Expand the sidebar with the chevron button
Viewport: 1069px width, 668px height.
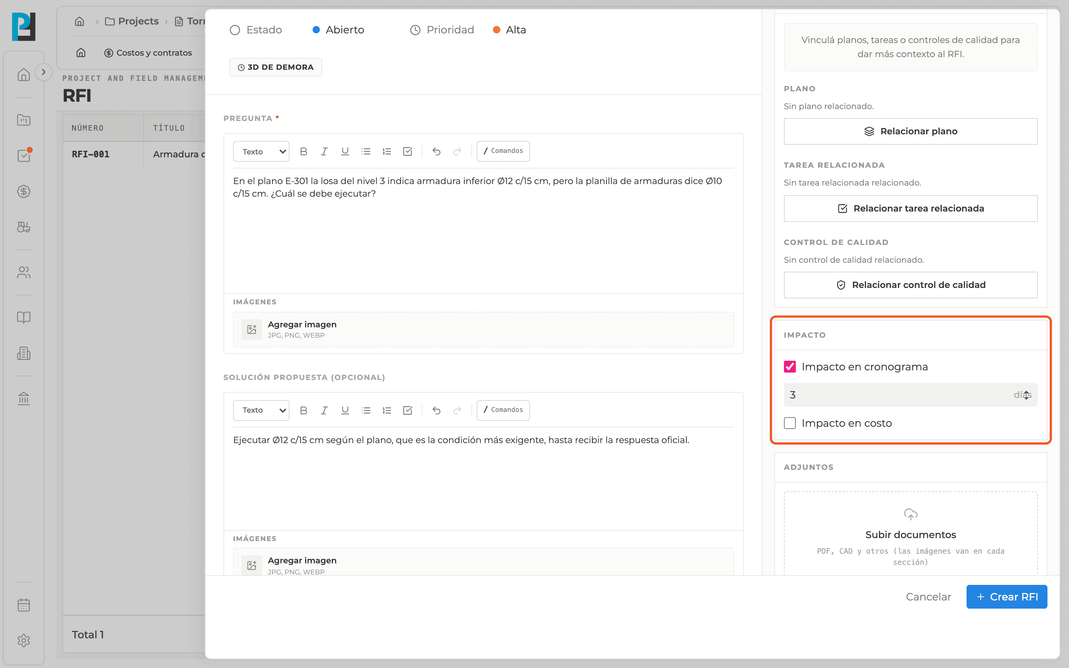click(43, 72)
